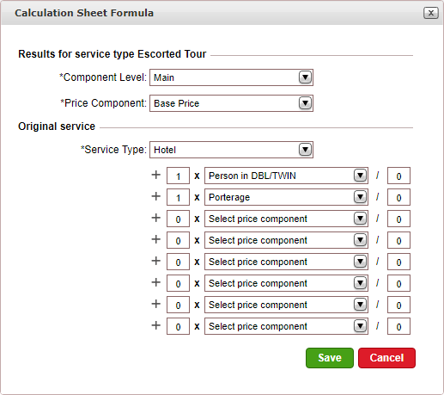
Task: Click the multiplier field on the last formula row
Action: point(178,326)
